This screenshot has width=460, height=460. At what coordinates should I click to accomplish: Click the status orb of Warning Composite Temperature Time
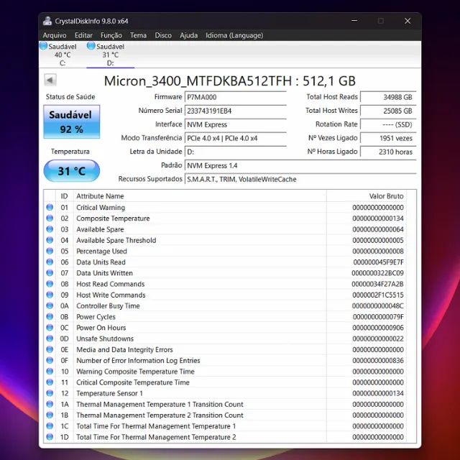click(x=50, y=371)
